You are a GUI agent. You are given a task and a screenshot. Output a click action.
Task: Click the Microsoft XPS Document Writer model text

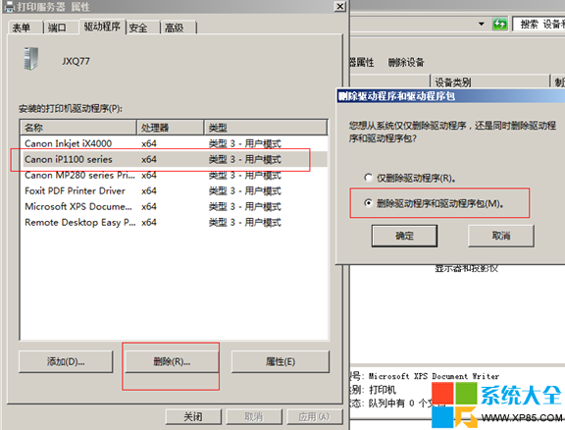click(x=434, y=376)
